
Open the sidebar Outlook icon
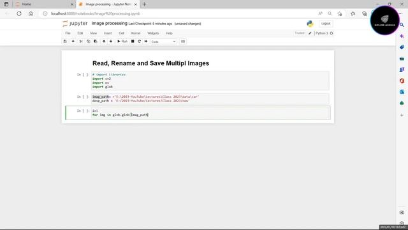click(402, 92)
